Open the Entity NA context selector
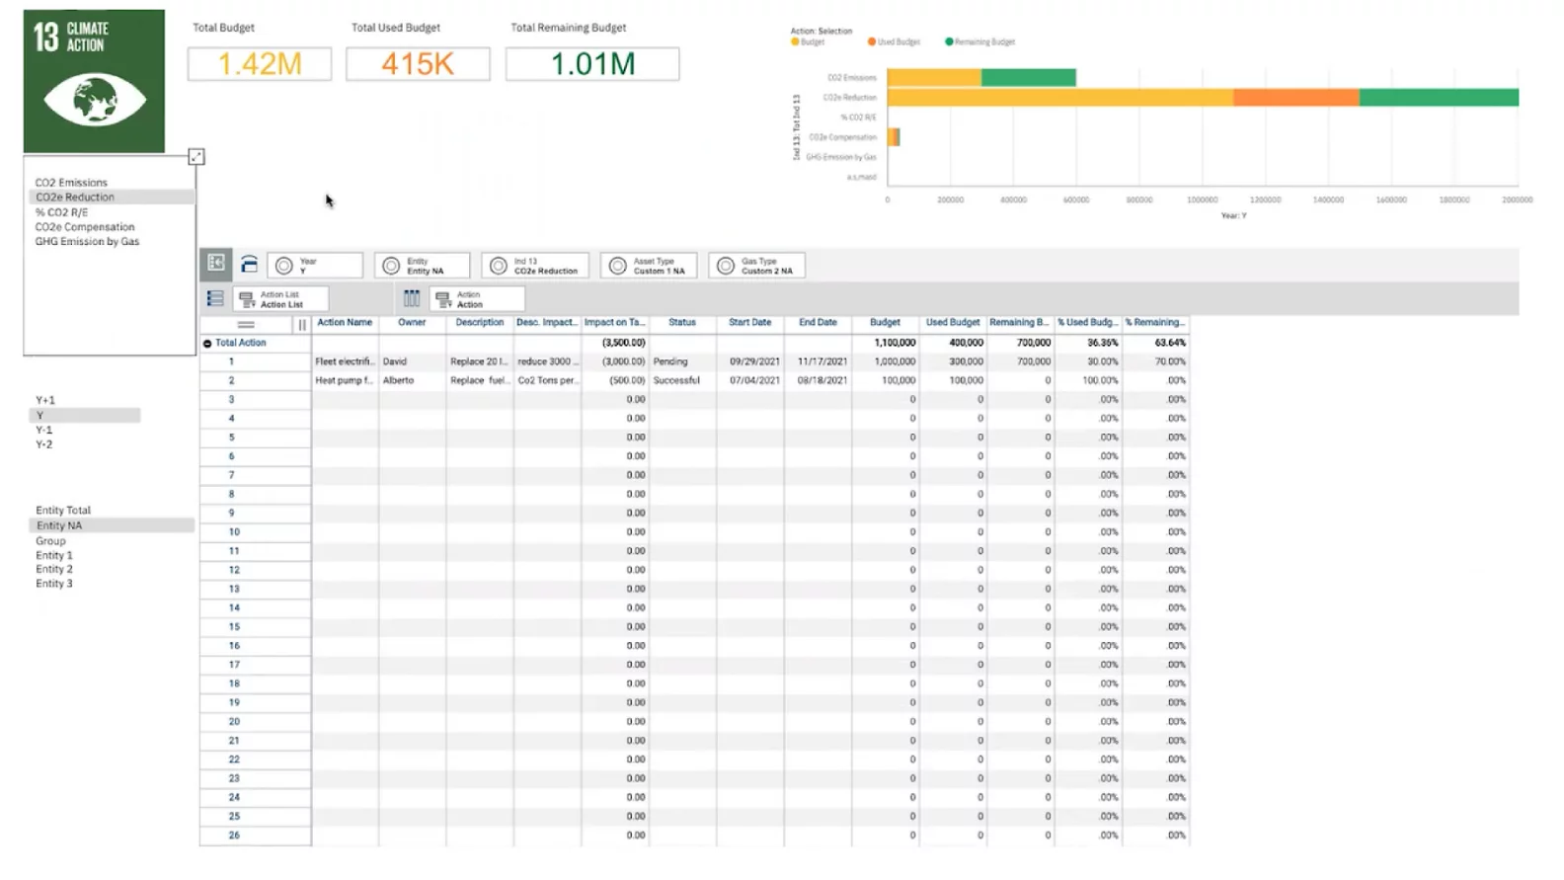Image resolution: width=1564 pixels, height=880 pixels. click(422, 266)
